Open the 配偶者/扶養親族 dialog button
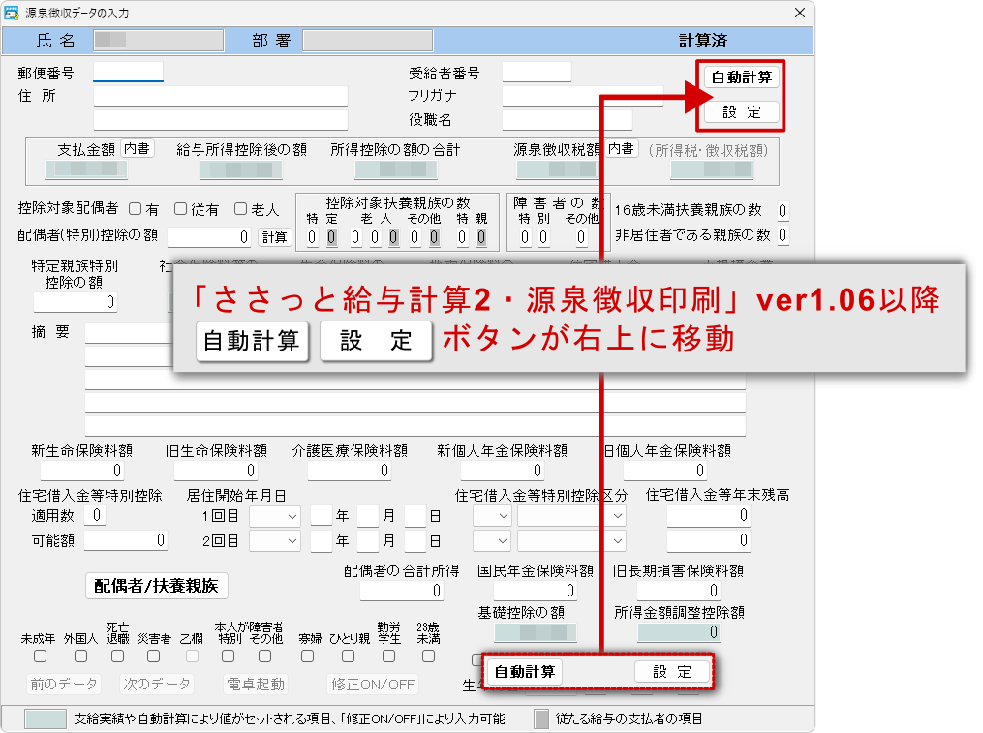Viewport: 983px width, 733px height. pyautogui.click(x=157, y=585)
